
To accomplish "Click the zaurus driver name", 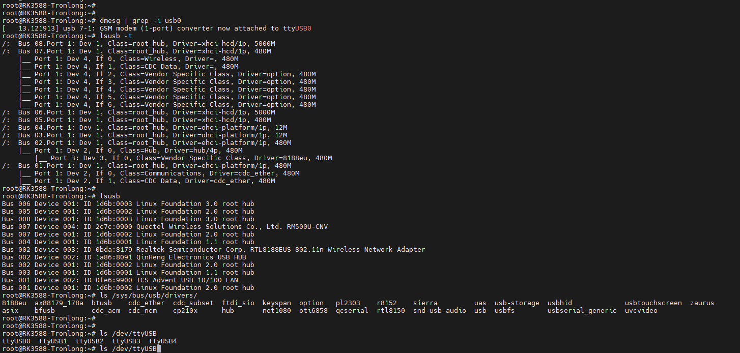I will point(702,303).
